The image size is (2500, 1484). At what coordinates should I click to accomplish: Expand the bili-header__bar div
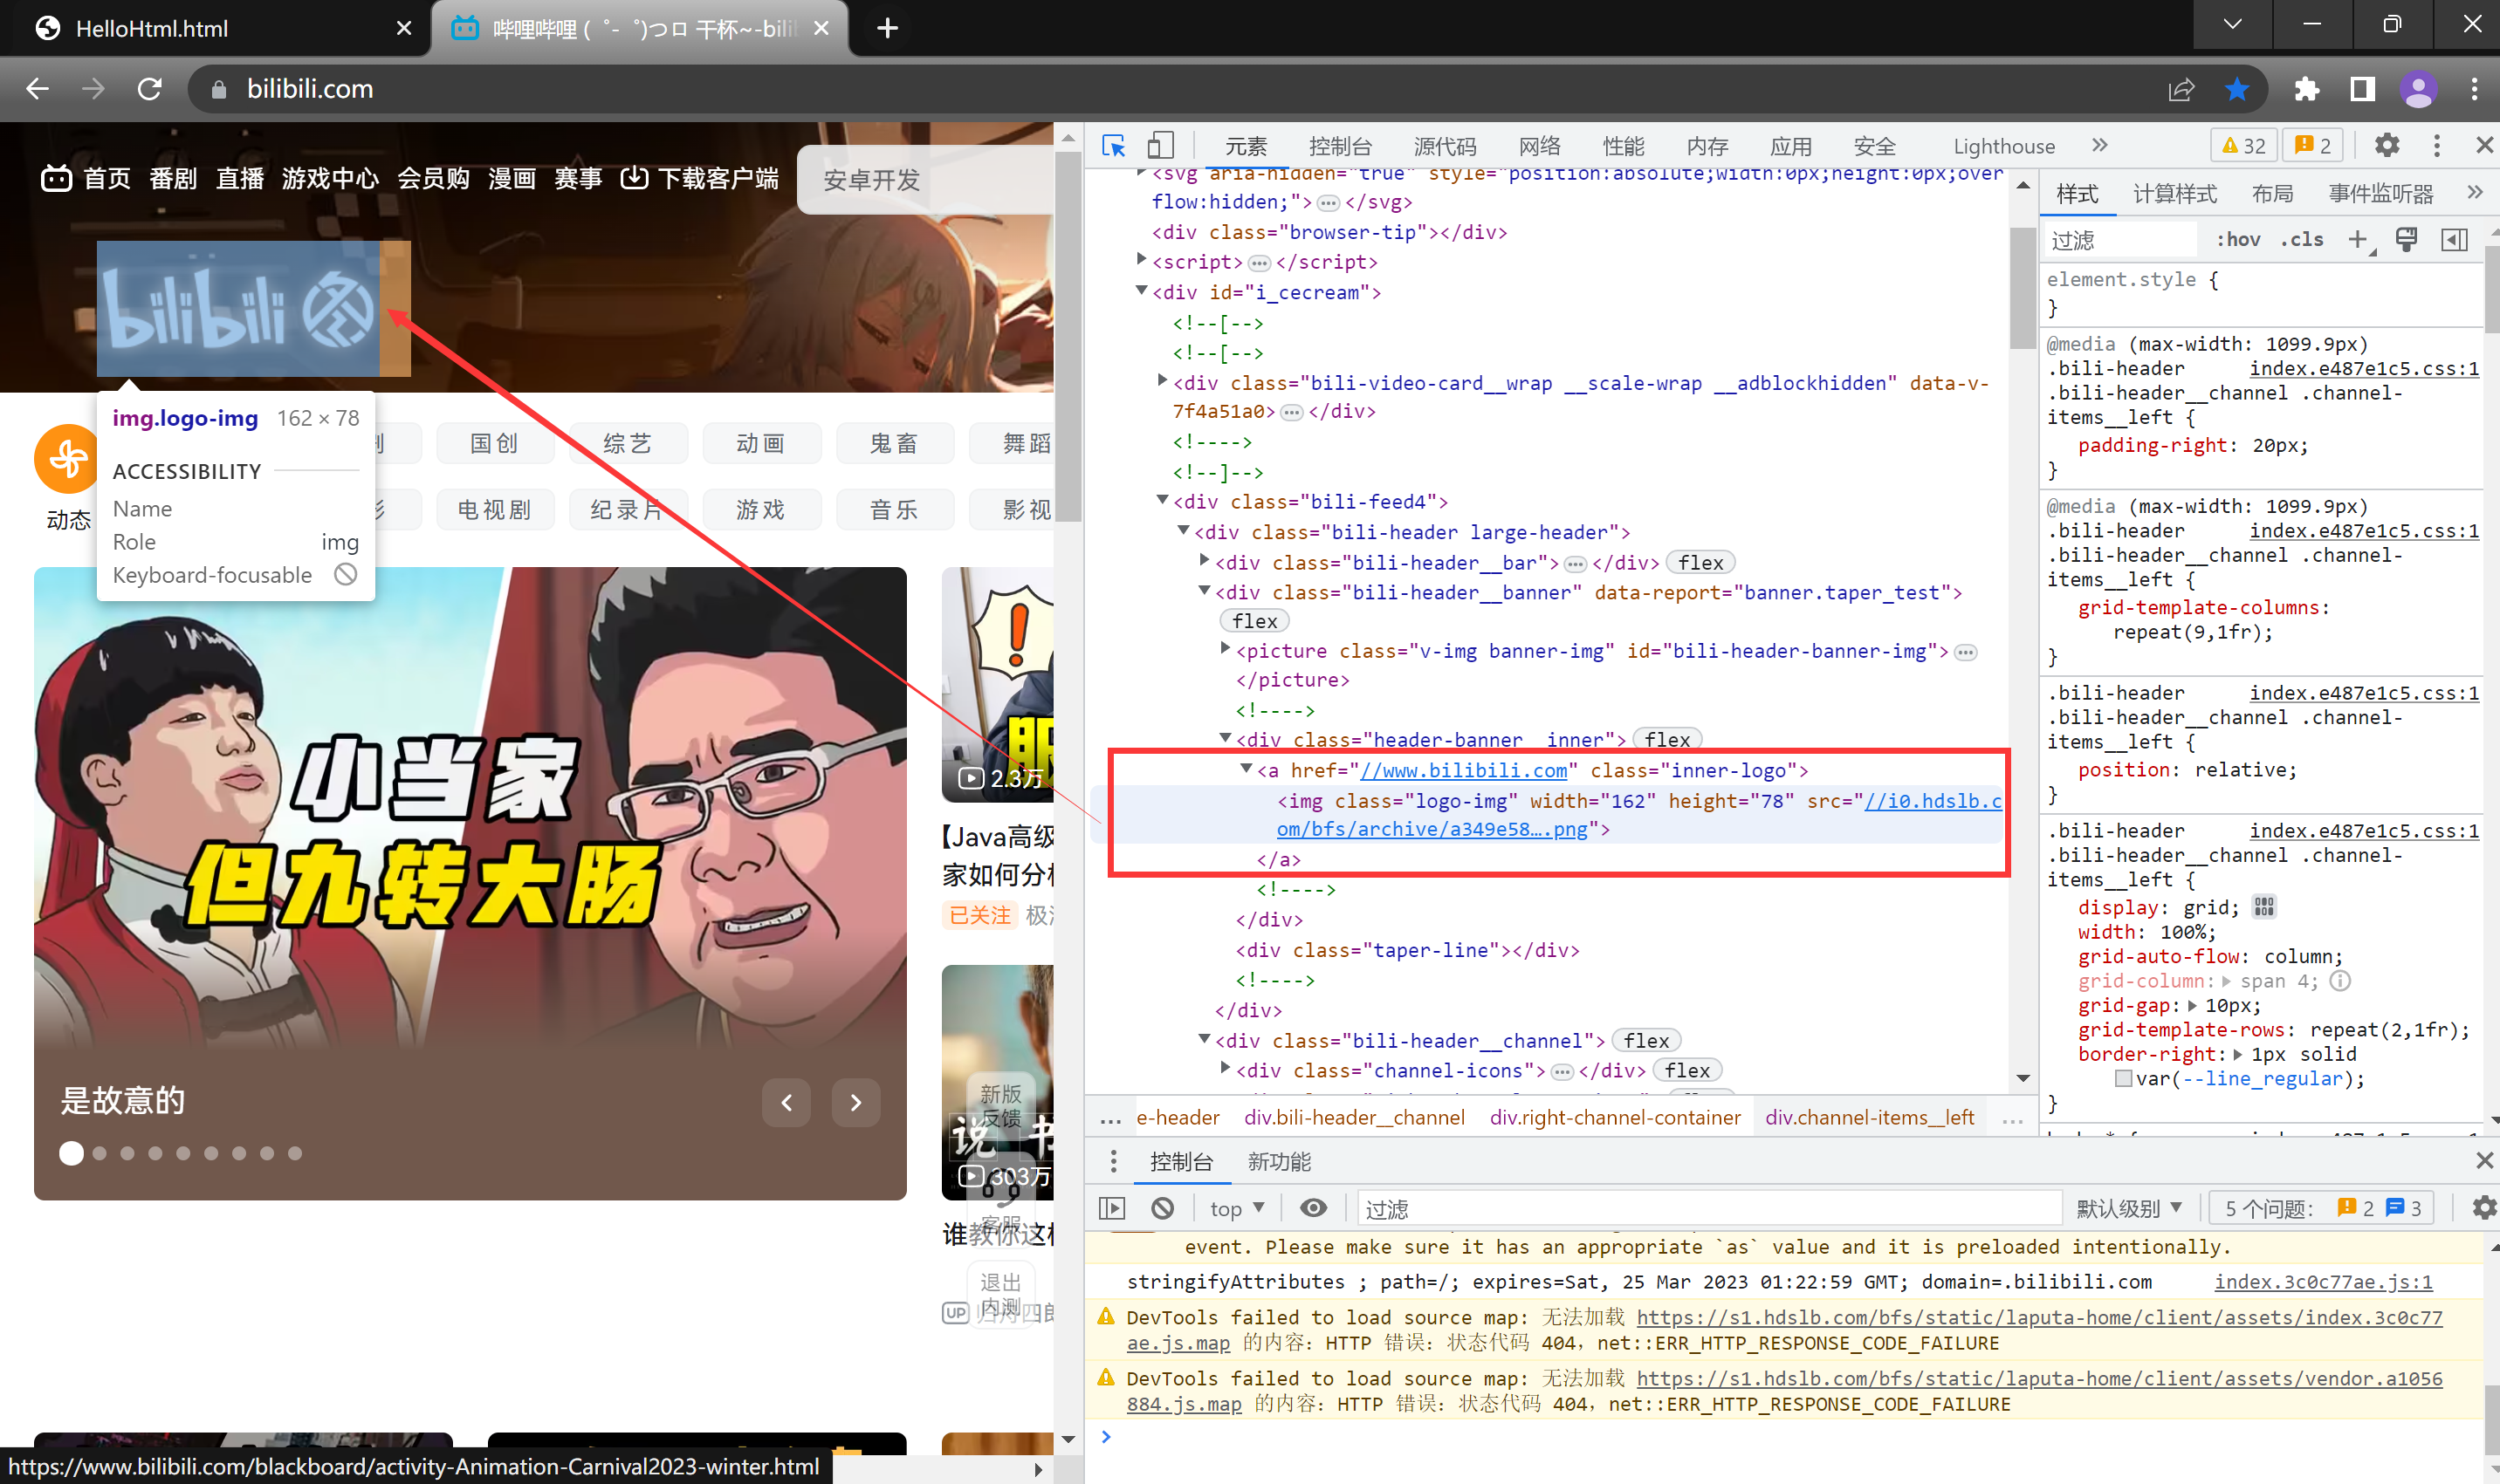click(1205, 561)
